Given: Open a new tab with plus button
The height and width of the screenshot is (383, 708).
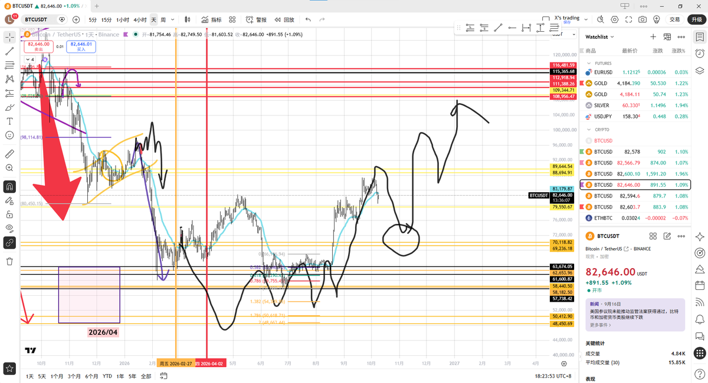Looking at the screenshot, I should tap(96, 6).
